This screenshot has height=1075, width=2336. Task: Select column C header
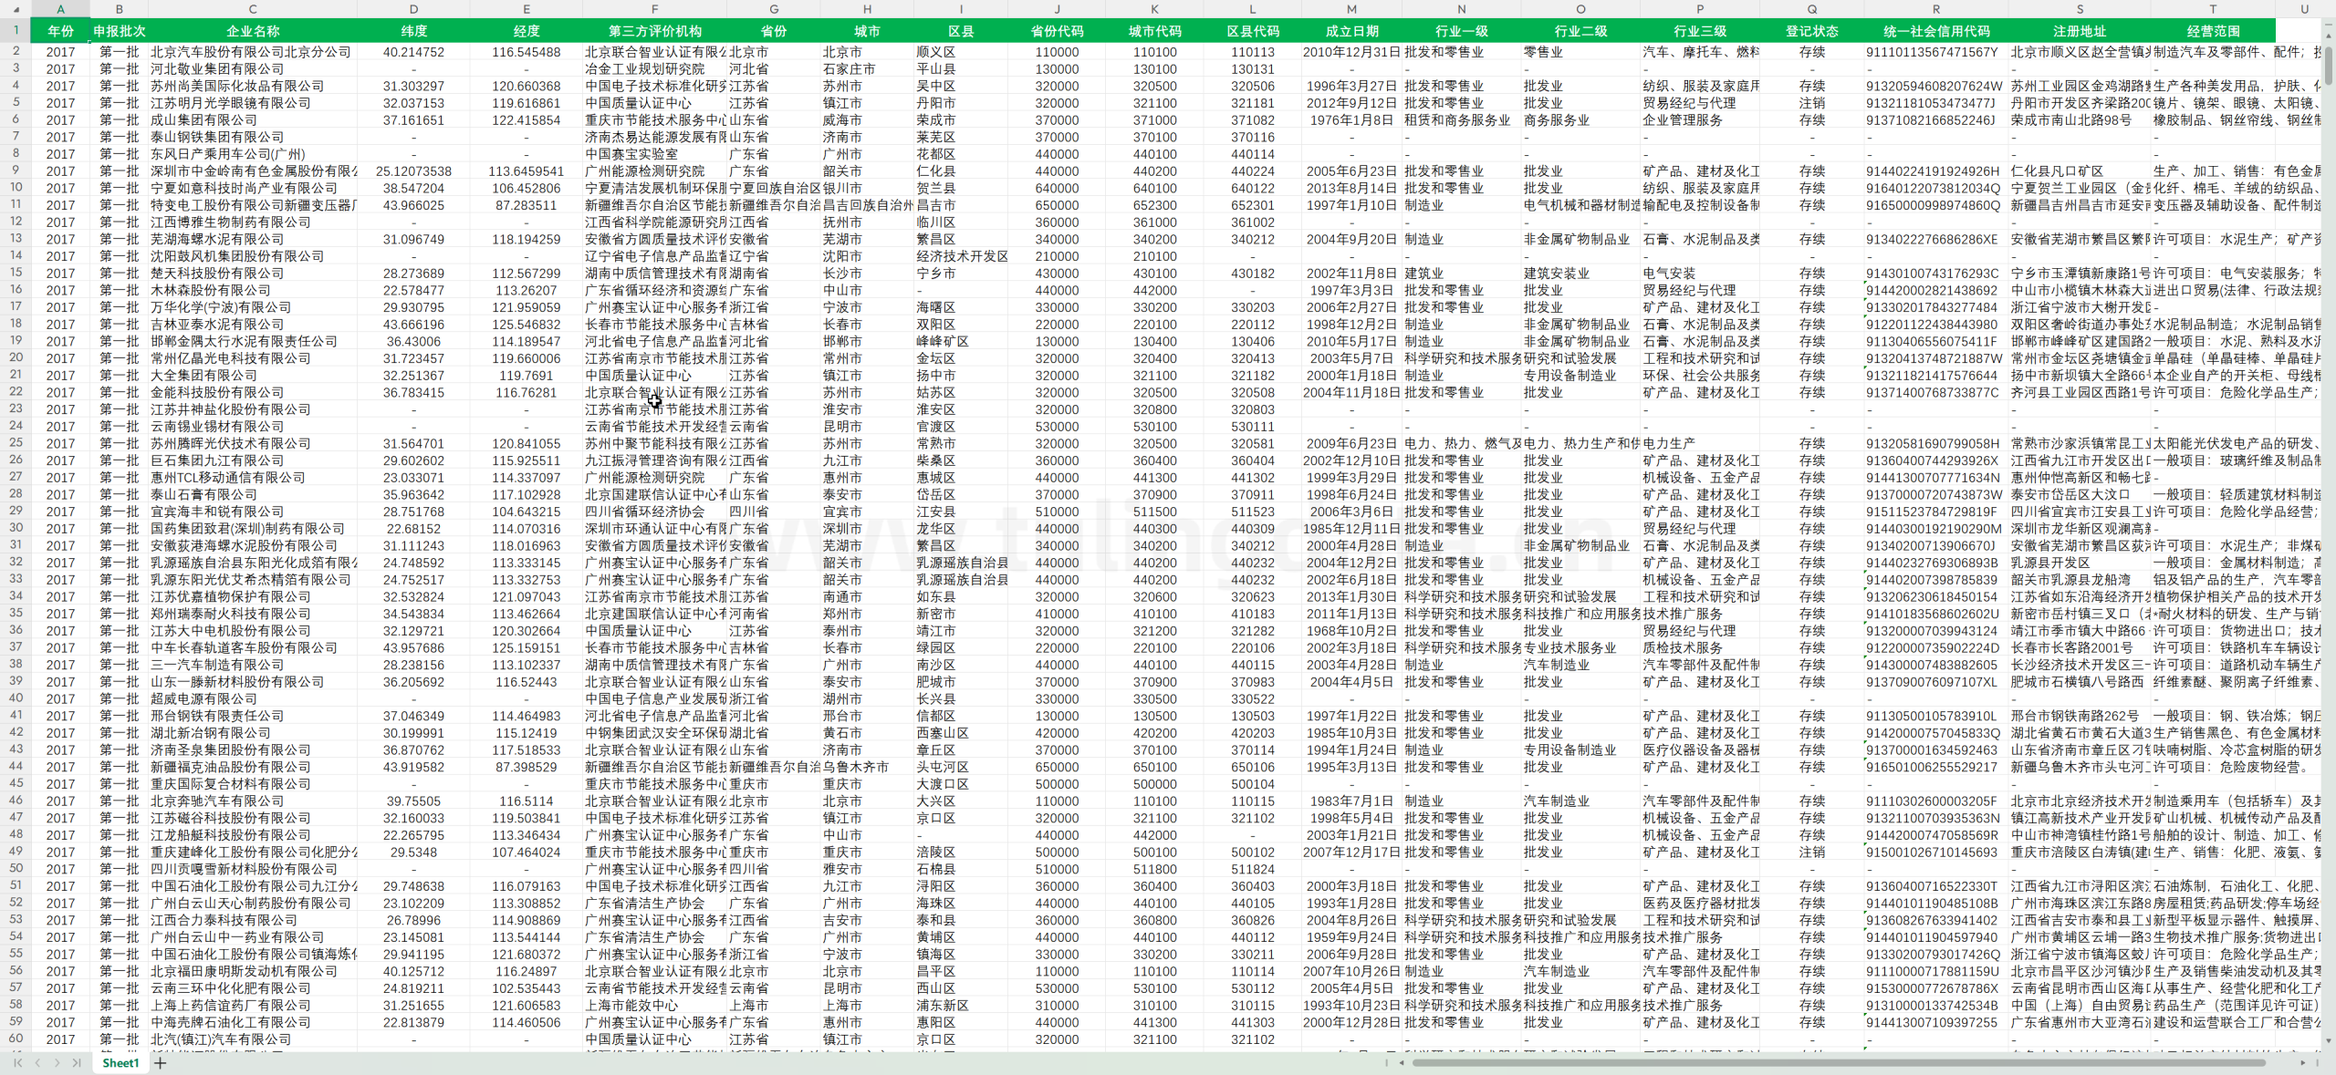[x=253, y=9]
